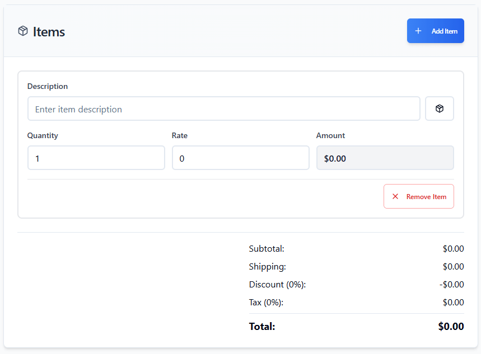Click the package icon beside the Description field
481x354 pixels.
pos(439,108)
